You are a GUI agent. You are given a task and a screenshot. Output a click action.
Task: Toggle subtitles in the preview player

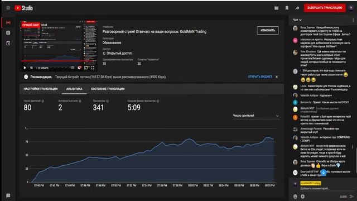point(73,68)
